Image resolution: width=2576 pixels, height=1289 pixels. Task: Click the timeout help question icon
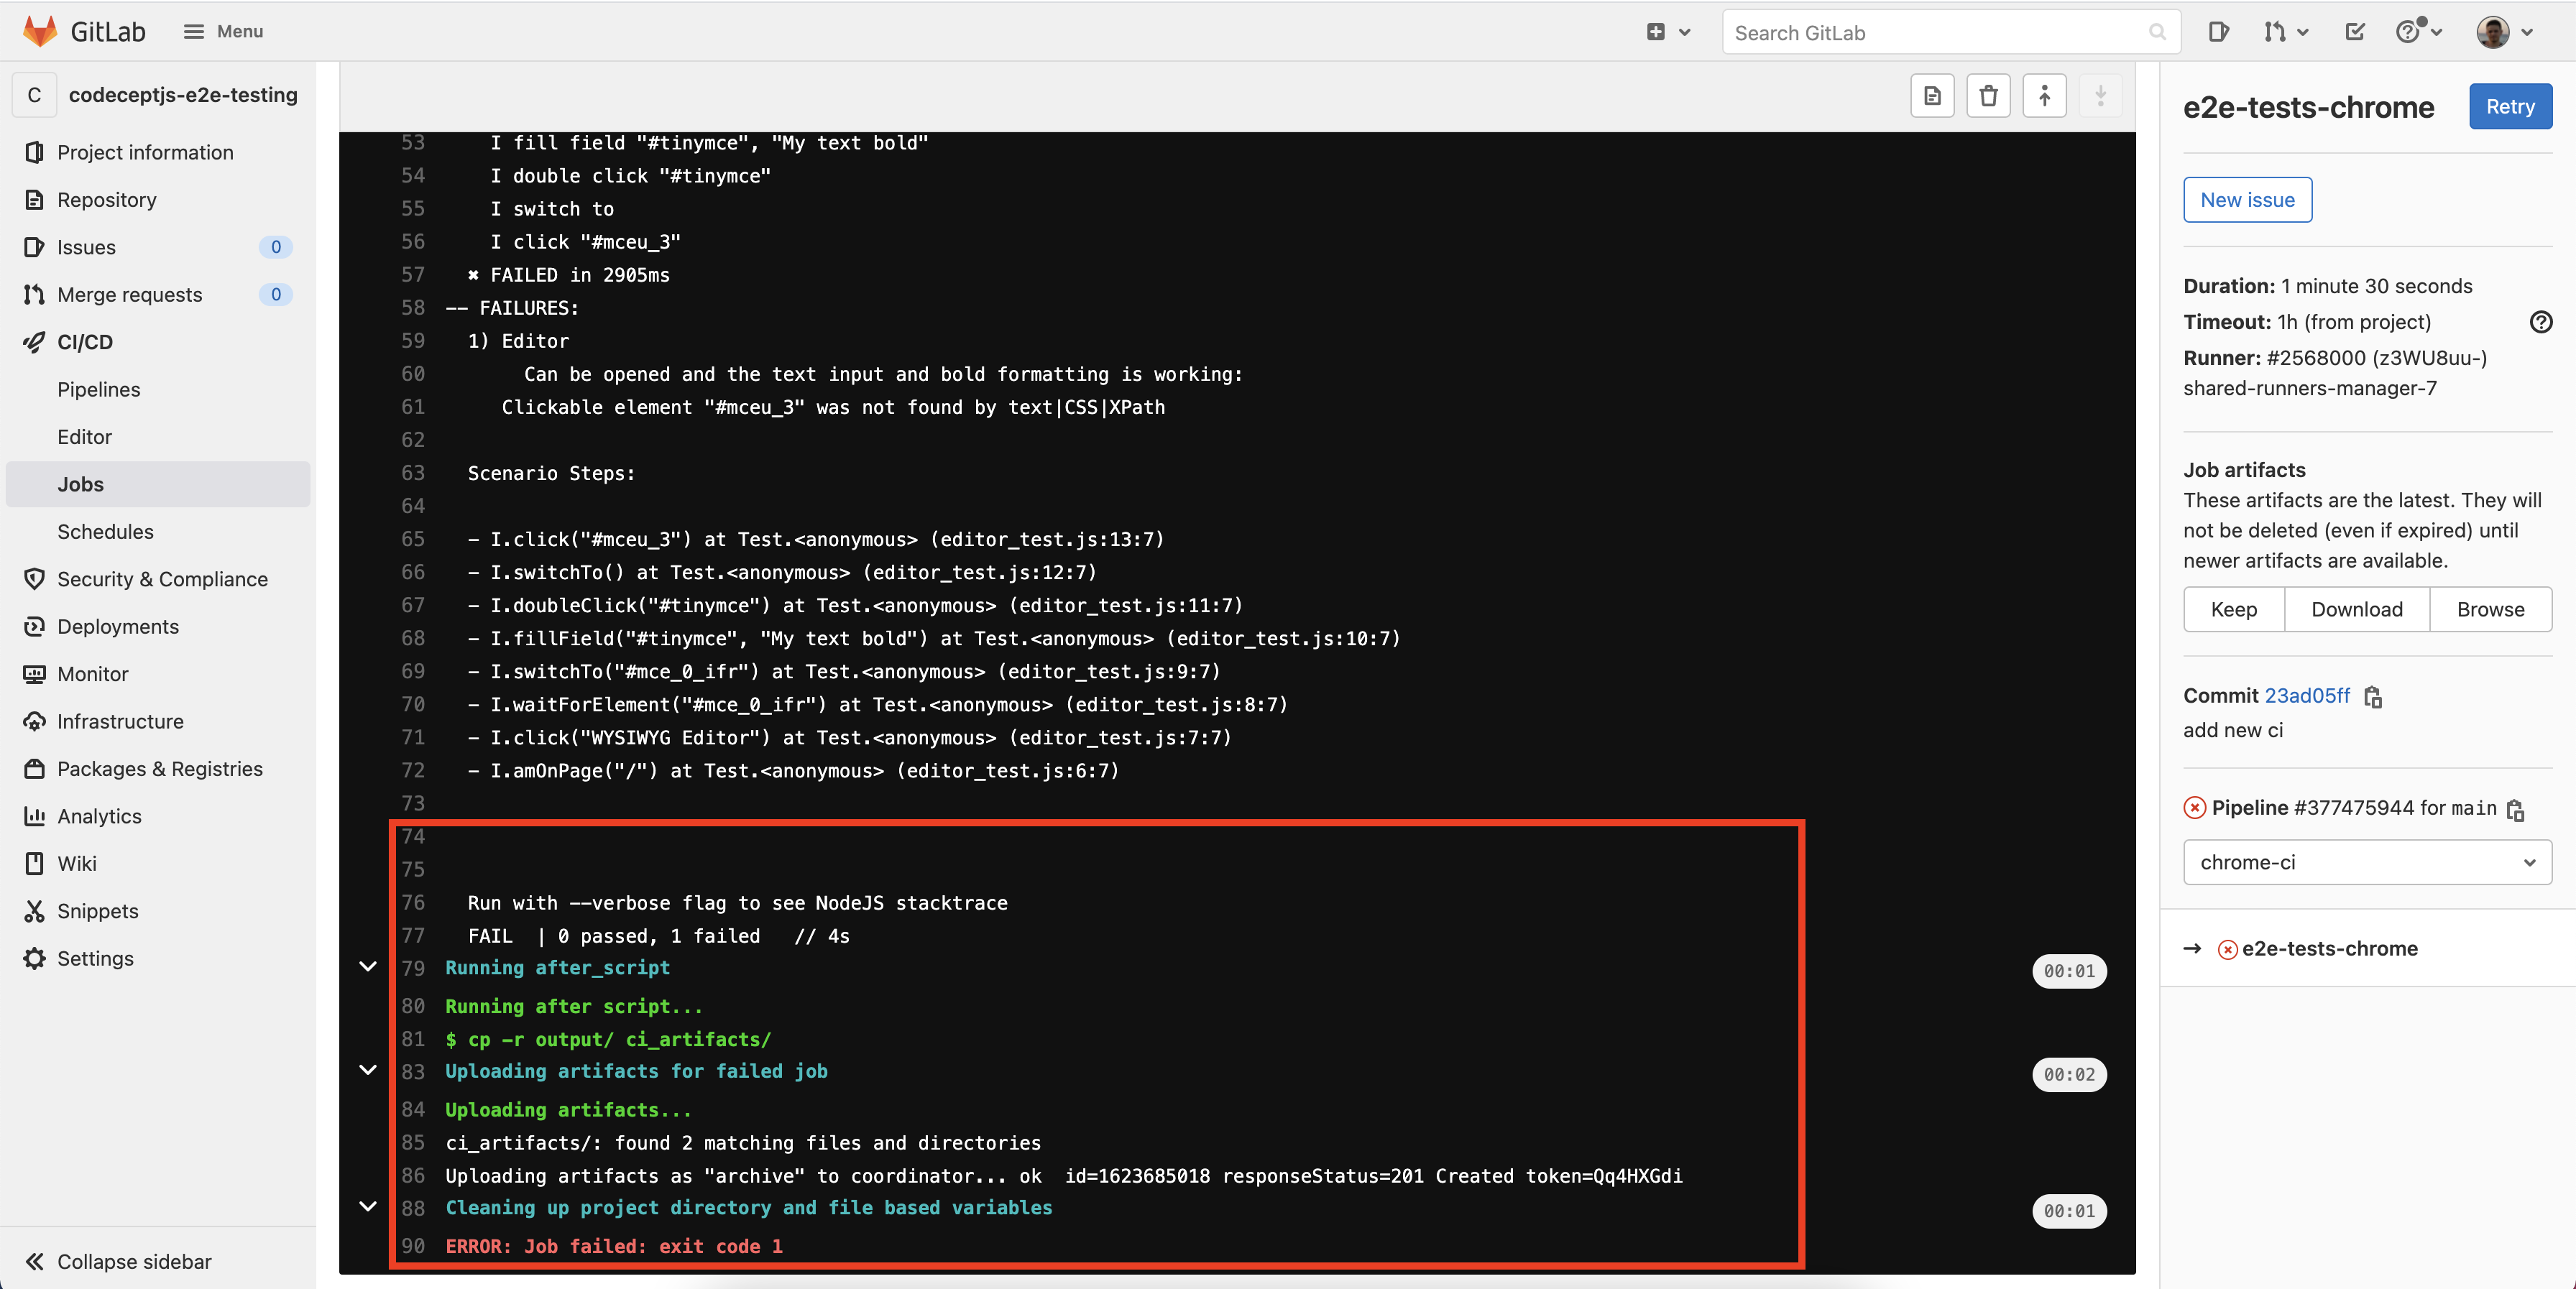click(2540, 322)
